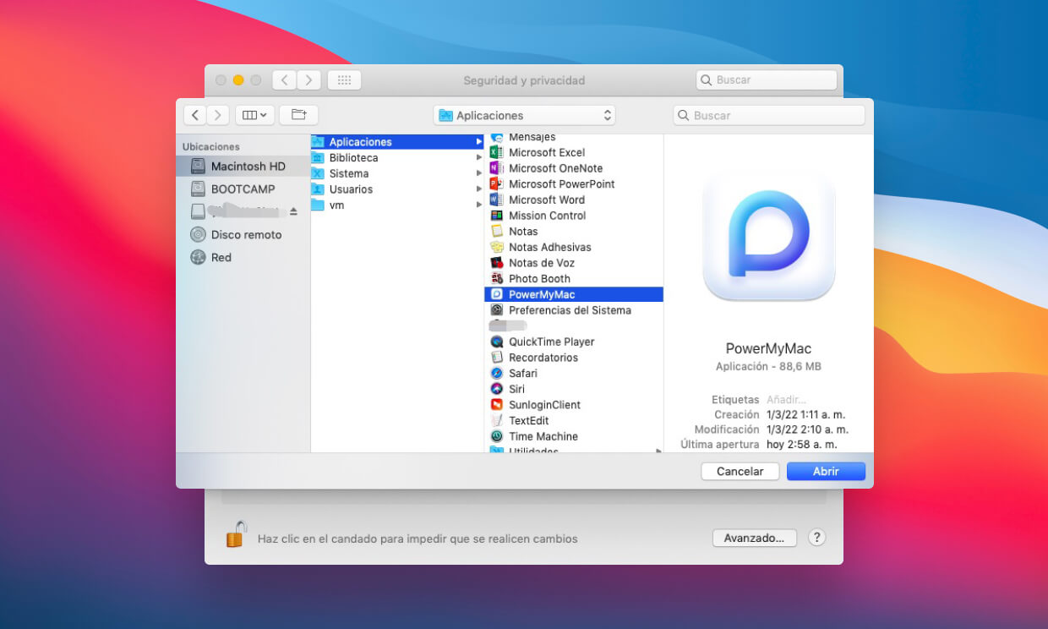The height and width of the screenshot is (629, 1048).
Task: Expand the Usuarios folder arrow
Action: tap(479, 189)
